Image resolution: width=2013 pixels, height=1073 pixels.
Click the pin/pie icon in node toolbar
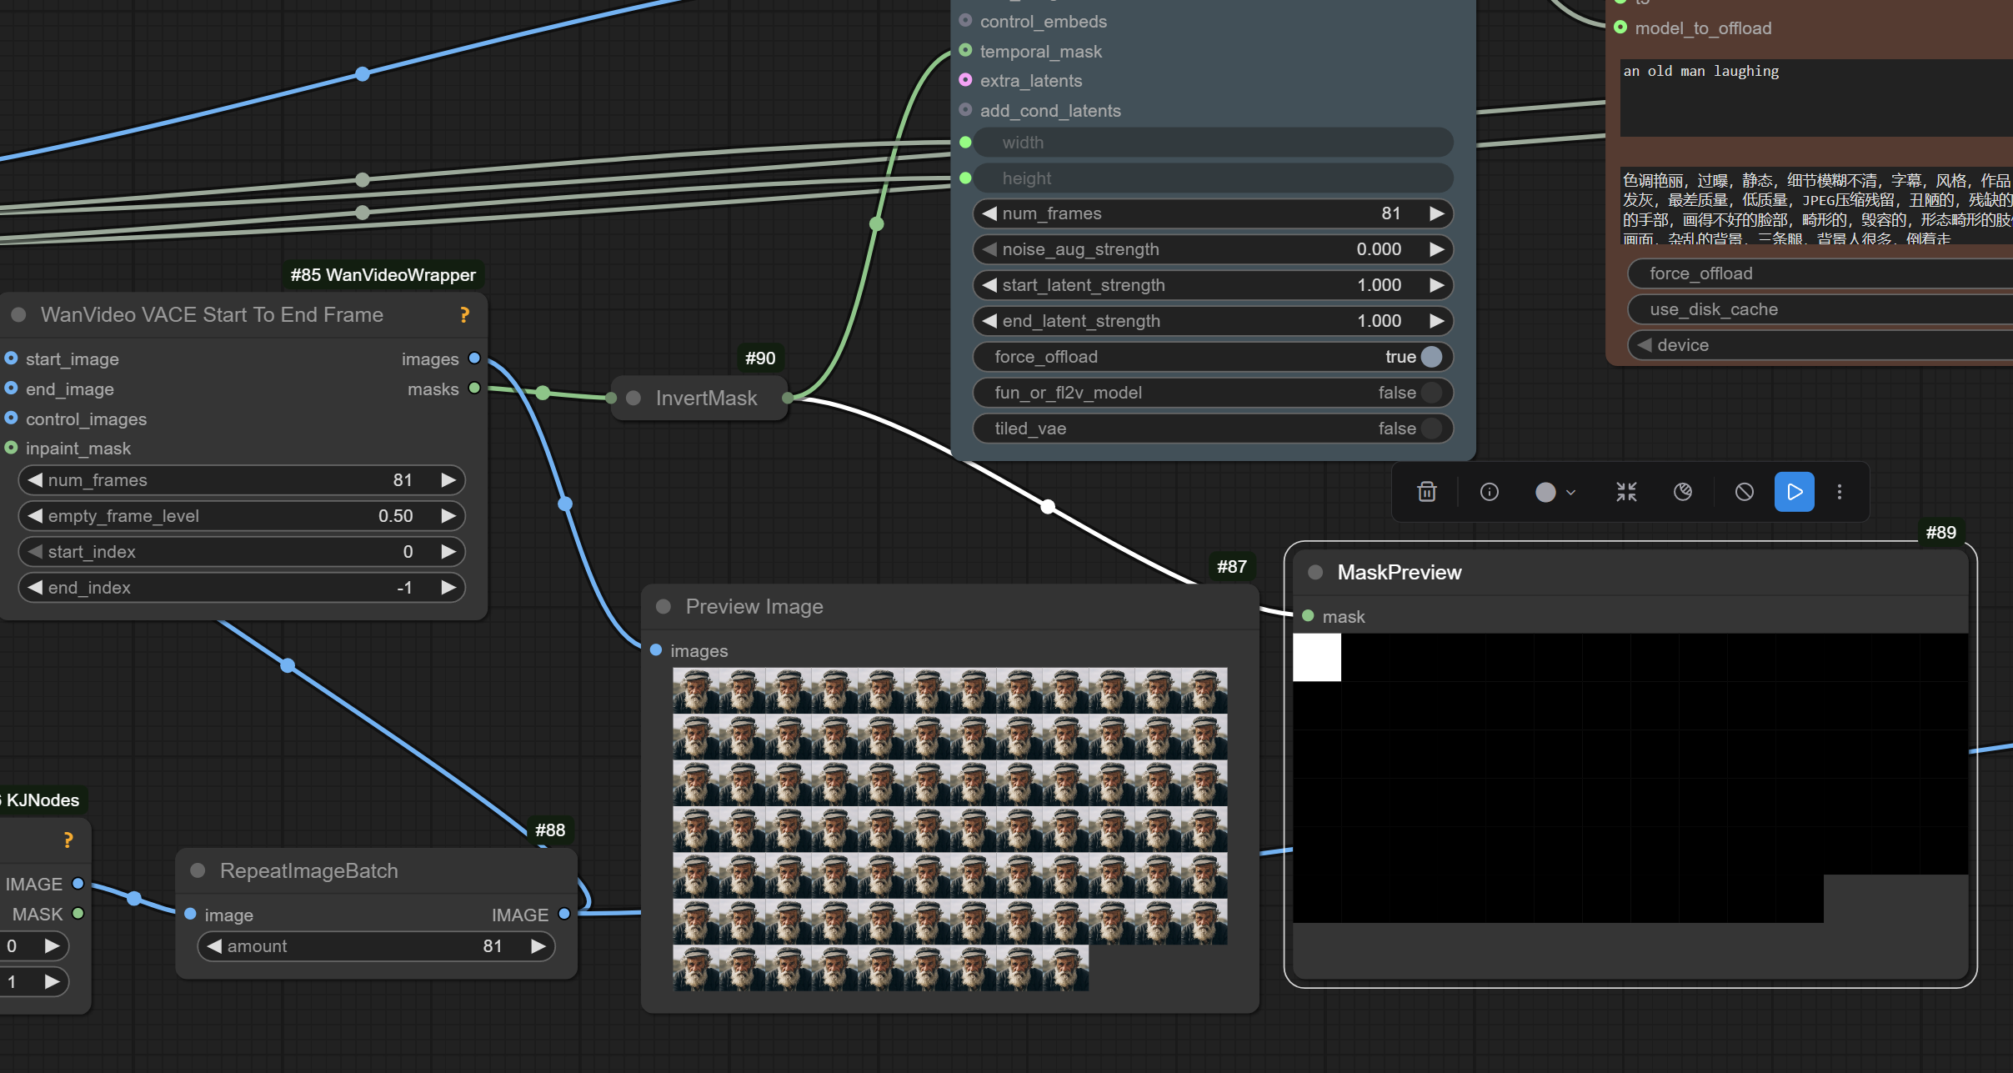[1683, 492]
